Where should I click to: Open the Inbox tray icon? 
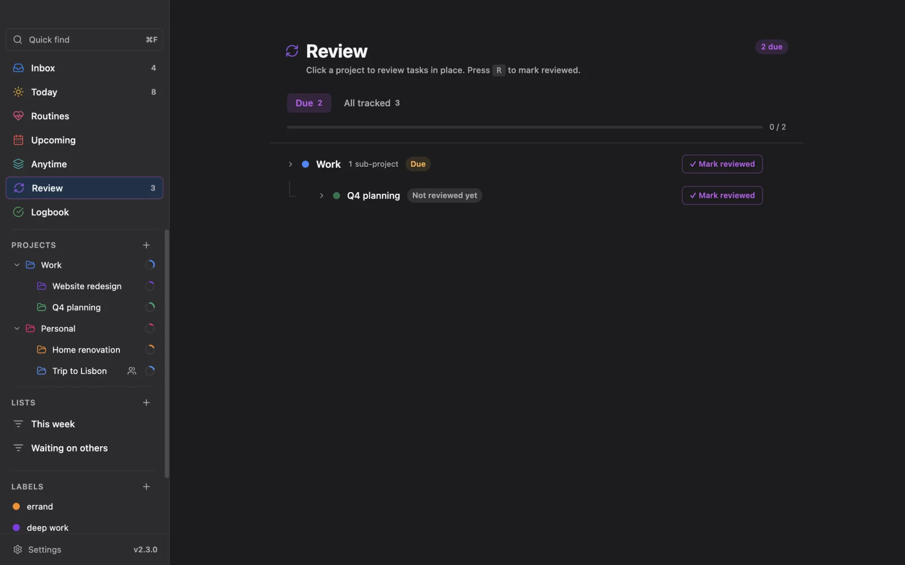tap(18, 68)
